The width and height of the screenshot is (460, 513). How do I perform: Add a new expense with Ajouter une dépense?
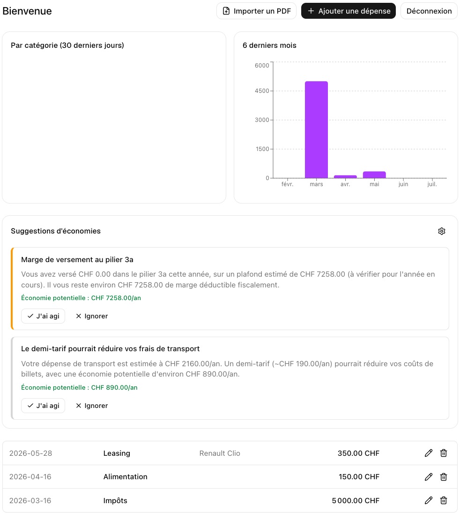(348, 11)
